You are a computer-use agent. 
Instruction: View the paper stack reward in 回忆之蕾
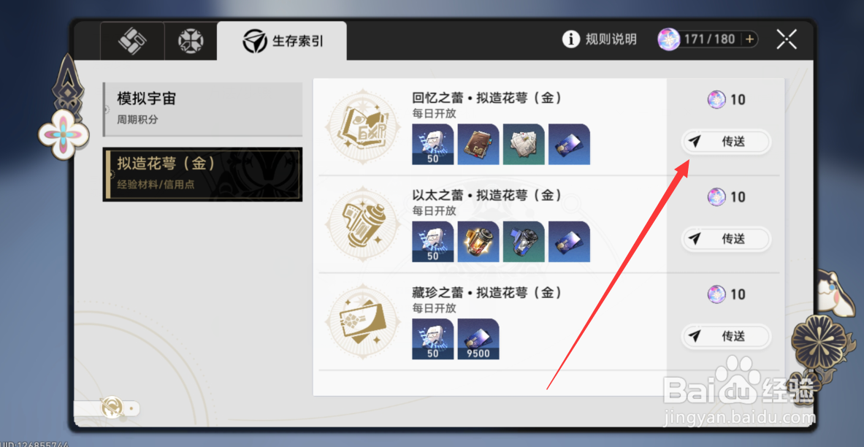tap(524, 144)
